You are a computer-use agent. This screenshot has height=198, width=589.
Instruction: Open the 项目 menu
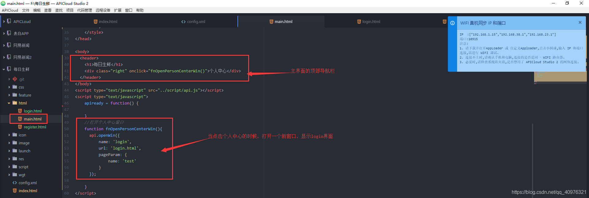tap(70, 10)
